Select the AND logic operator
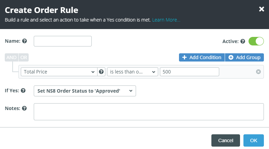The image size is (269, 149). tap(11, 57)
